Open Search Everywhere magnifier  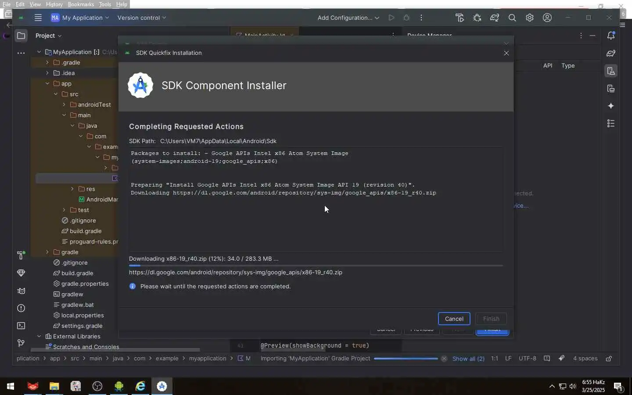coord(512,18)
